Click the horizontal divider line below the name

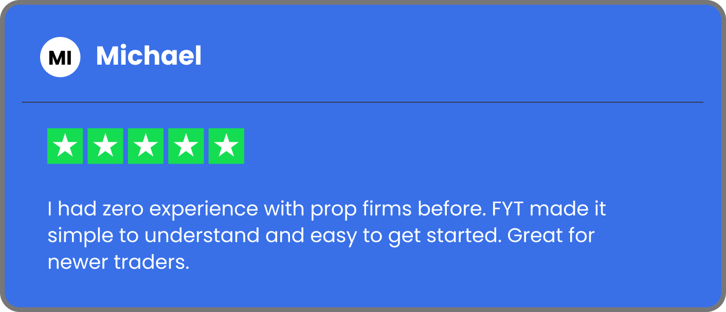(362, 102)
